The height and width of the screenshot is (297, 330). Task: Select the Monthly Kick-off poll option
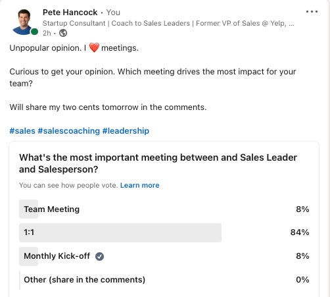tap(164, 256)
